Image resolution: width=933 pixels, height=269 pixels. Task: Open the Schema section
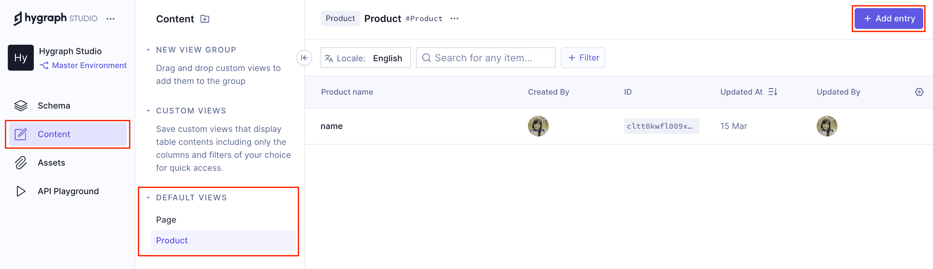click(x=54, y=105)
